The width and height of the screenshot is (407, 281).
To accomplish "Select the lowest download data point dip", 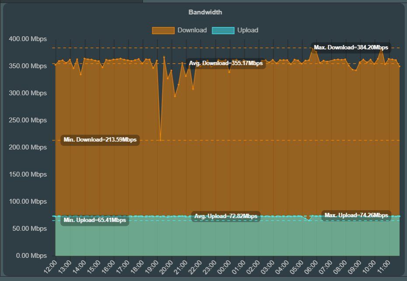I will tap(160, 140).
